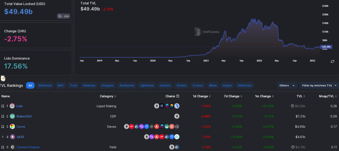Open the Filter by min/max TVL dropdown
This screenshot has height=151, width=339.
pos(319,85)
